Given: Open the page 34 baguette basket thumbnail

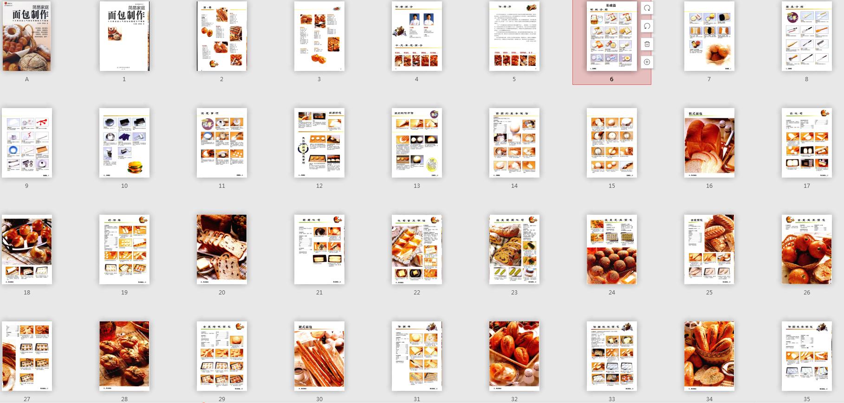Looking at the screenshot, I should click(x=709, y=356).
